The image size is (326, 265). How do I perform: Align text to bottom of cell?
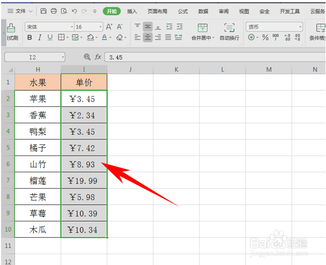tap(158, 27)
